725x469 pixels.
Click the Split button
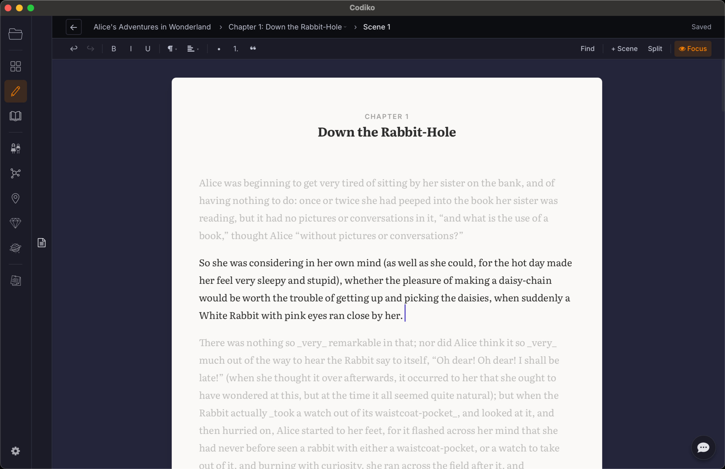coord(655,49)
